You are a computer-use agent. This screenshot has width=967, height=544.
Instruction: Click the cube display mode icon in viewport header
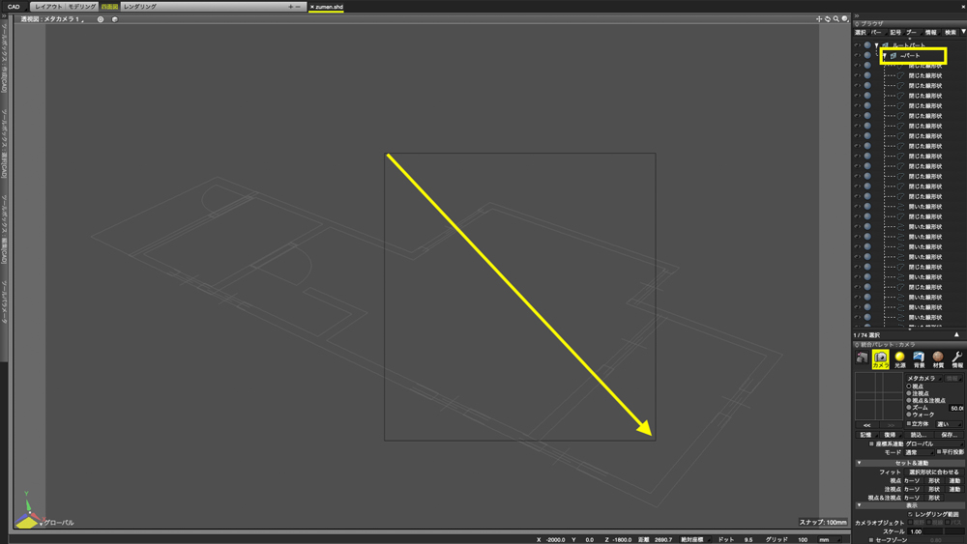click(x=115, y=19)
